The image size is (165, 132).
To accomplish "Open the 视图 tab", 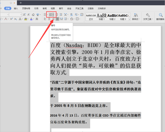I will (53, 9).
